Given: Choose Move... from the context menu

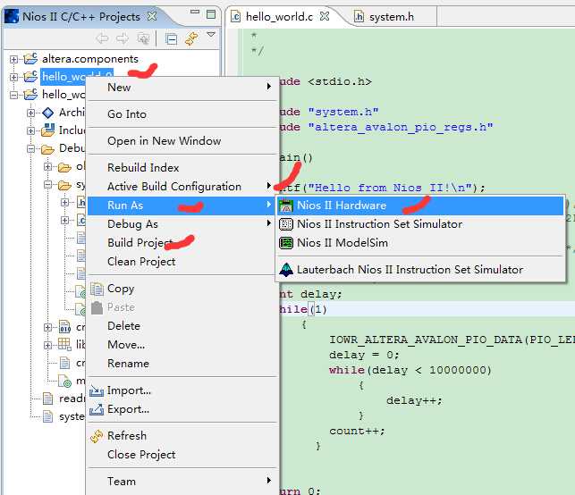Looking at the screenshot, I should (x=182, y=345).
